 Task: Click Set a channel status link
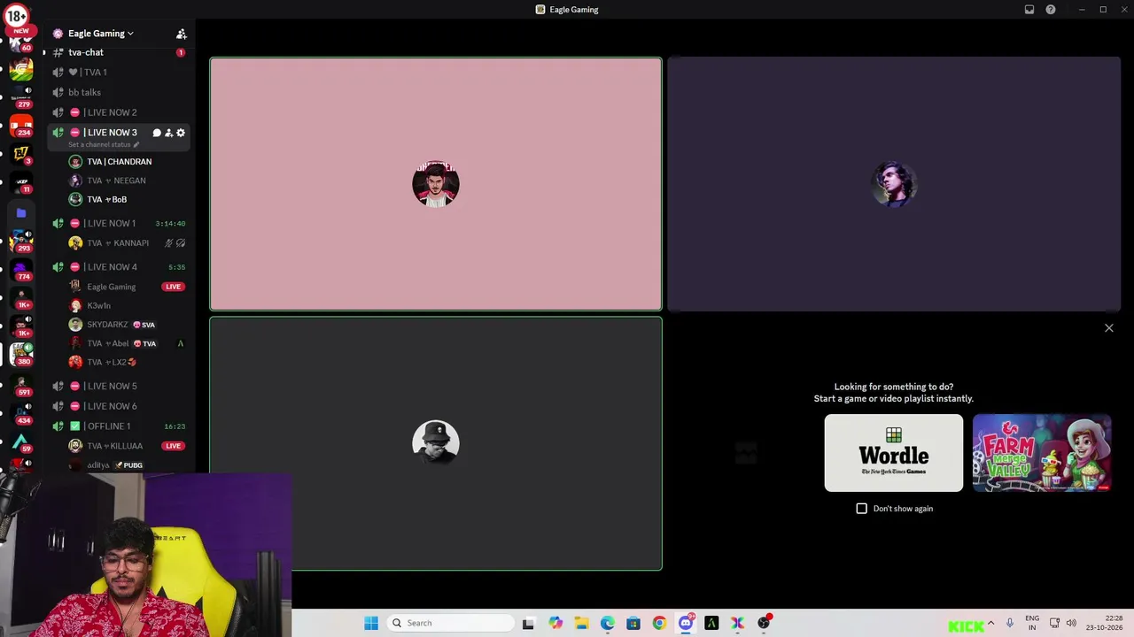pos(104,144)
